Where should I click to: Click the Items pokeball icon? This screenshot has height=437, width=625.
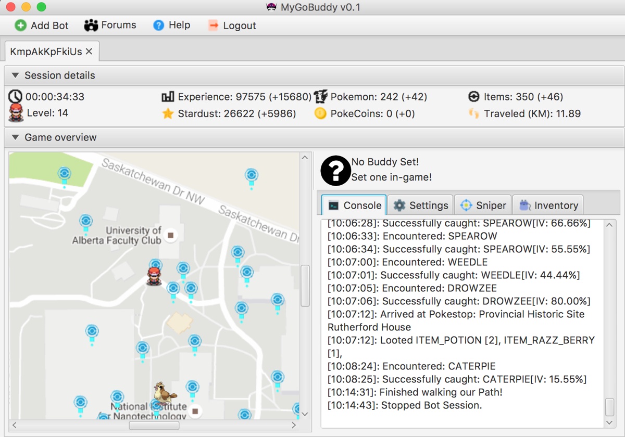tap(473, 97)
